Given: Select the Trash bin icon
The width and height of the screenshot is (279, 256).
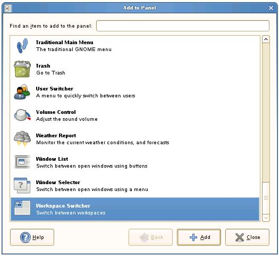Looking at the screenshot, I should pyautogui.click(x=22, y=69).
